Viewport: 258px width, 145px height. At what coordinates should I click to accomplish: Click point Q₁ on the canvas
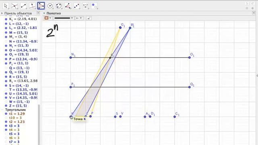point(189,87)
